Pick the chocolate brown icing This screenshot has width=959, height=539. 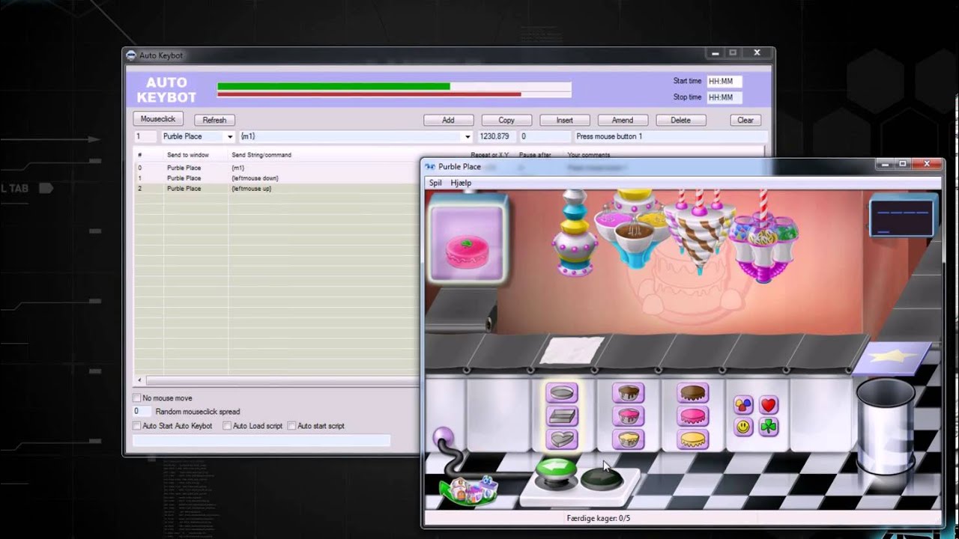pos(693,393)
